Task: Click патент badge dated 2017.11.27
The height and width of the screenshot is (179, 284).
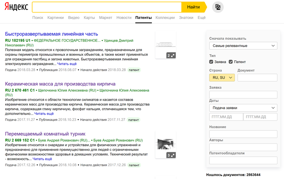Action: point(134,120)
